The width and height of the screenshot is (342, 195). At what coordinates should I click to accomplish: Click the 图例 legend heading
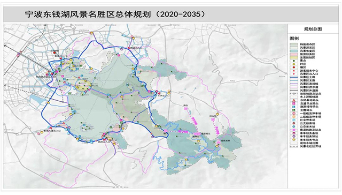(294, 38)
